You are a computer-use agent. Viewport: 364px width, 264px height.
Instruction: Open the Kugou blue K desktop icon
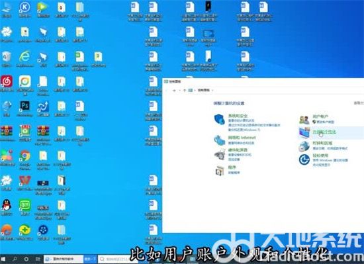[x=24, y=10]
